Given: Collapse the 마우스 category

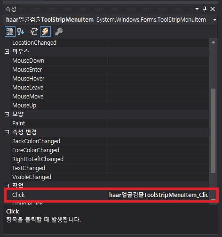Looking at the screenshot, I should 7,51.
